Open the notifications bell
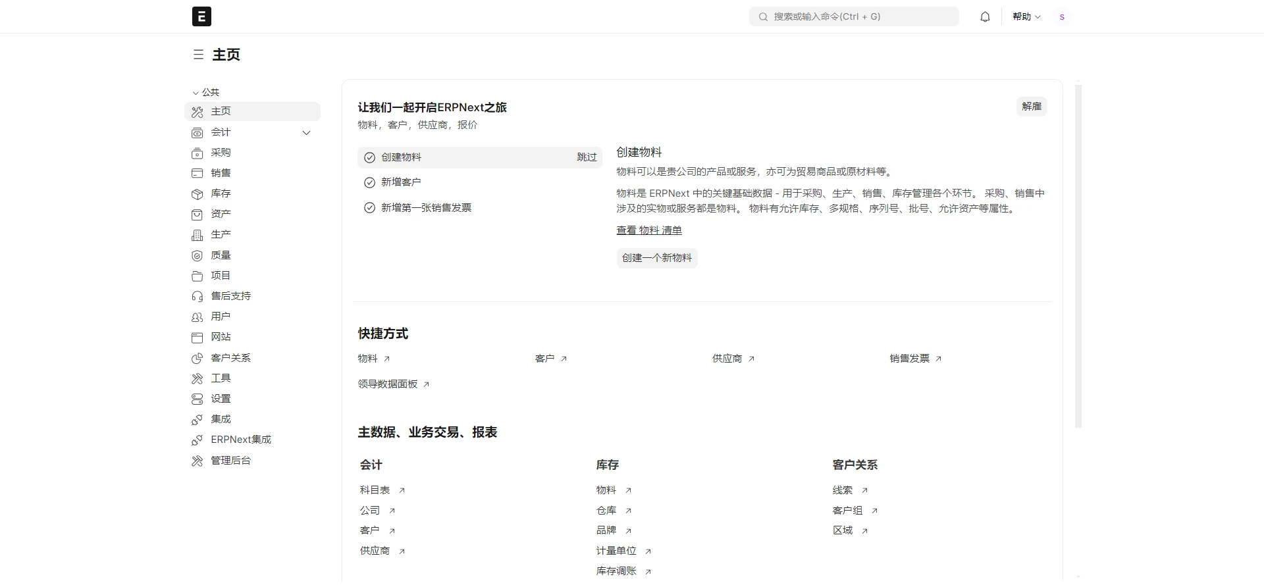1264x585 pixels. coord(985,17)
